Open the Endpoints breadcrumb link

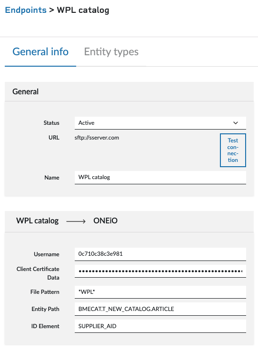click(26, 10)
